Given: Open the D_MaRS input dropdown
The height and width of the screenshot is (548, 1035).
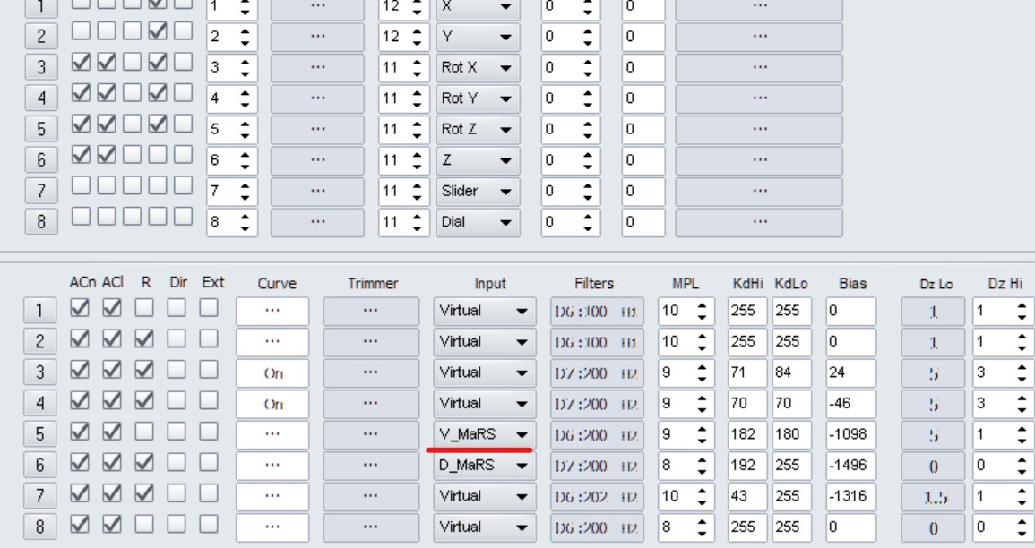Looking at the screenshot, I should (483, 465).
